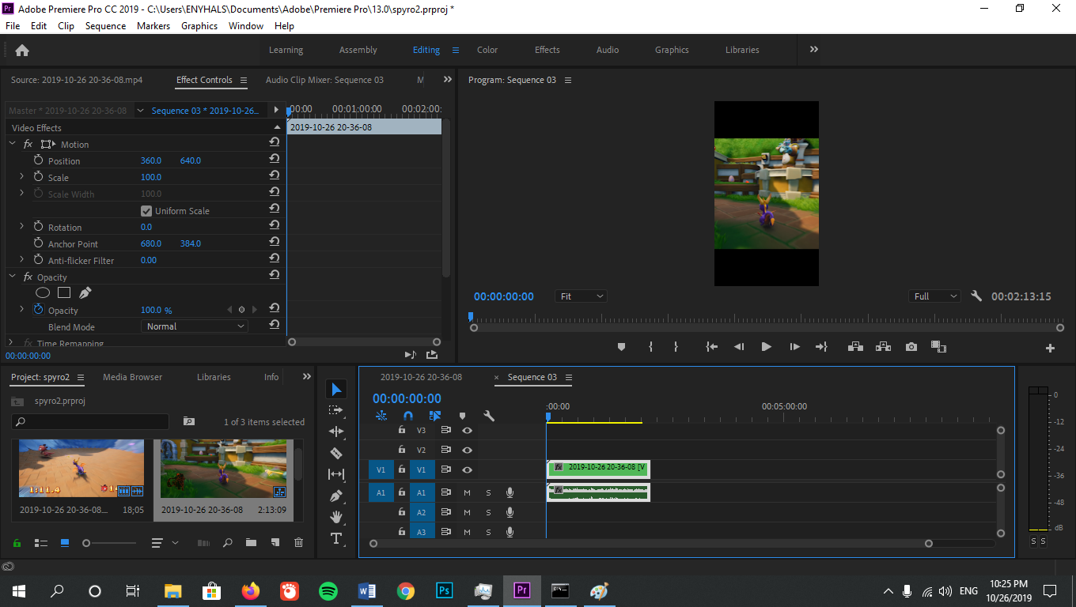The height and width of the screenshot is (607, 1076).
Task: Select the Ripple Edit tool
Action: click(336, 432)
